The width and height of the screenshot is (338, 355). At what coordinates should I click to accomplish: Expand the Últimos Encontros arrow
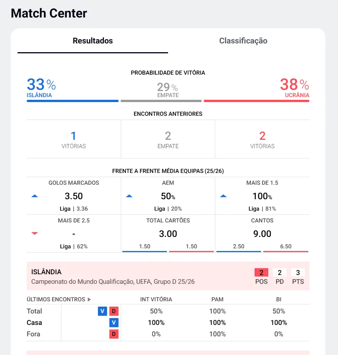[x=89, y=299]
